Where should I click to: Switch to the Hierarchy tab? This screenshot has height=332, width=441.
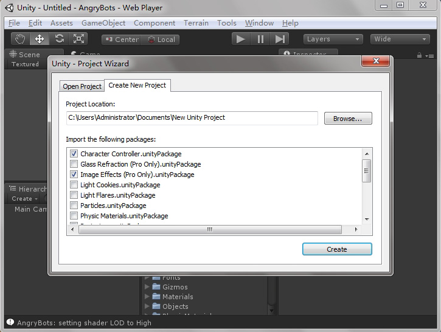(27, 188)
